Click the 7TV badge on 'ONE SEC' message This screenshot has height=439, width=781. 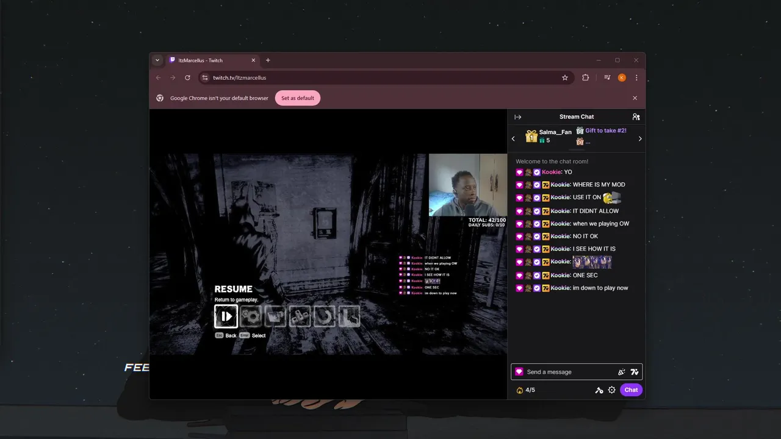[546, 275]
